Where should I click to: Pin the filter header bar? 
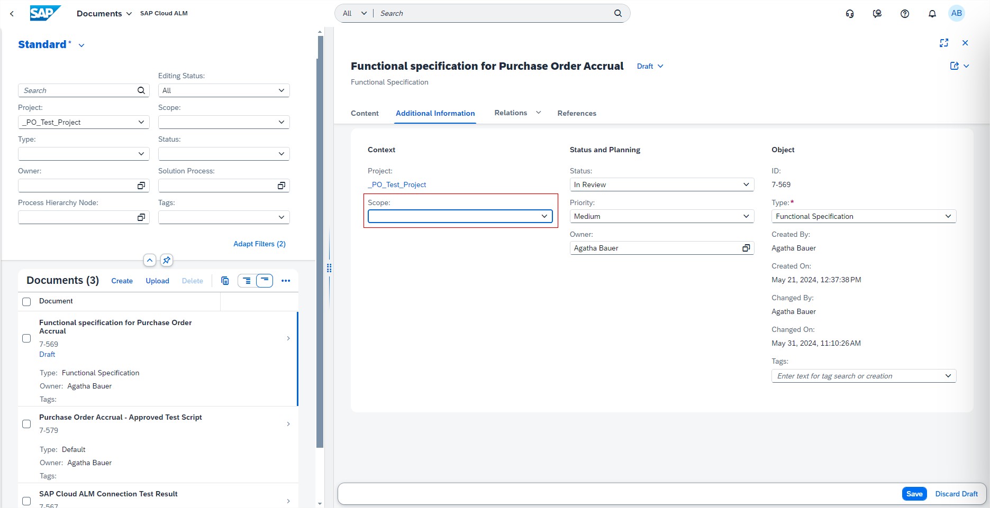(167, 260)
